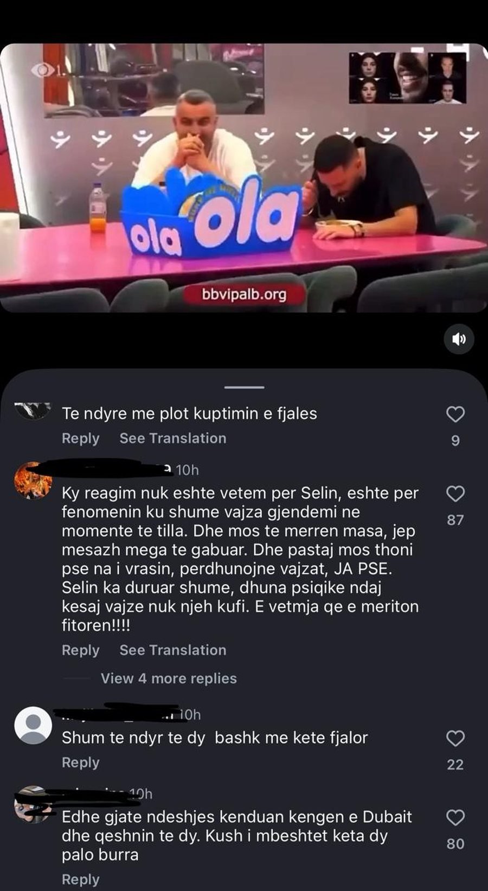The width and height of the screenshot is (488, 891).
Task: Open the grey default avatar profile
Action: [x=33, y=725]
